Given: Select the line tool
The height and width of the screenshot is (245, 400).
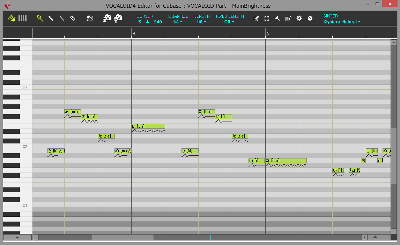Looking at the screenshot, I should pos(62,18).
